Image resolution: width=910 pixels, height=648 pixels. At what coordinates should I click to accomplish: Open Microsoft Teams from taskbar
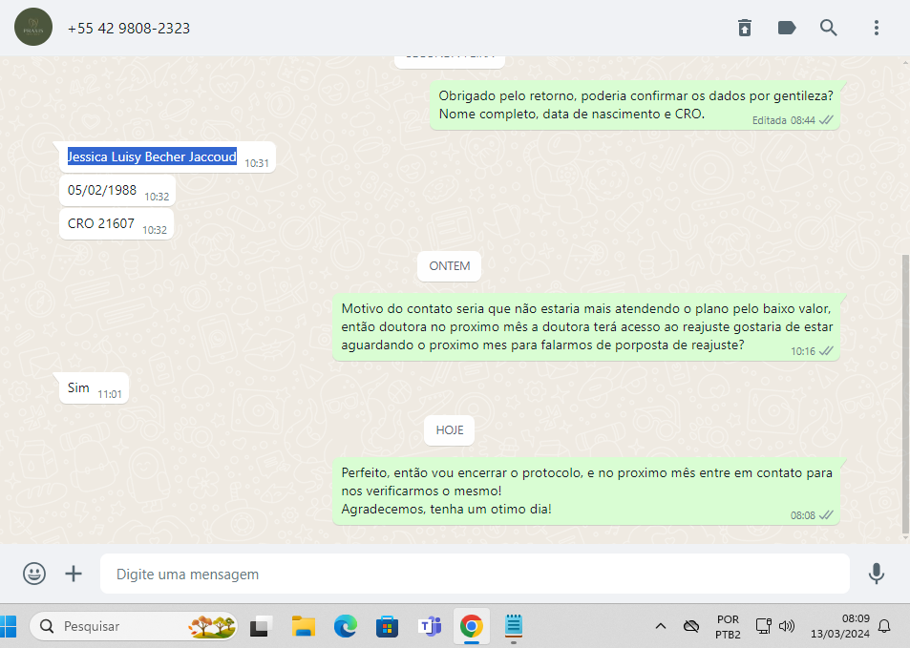(x=430, y=627)
